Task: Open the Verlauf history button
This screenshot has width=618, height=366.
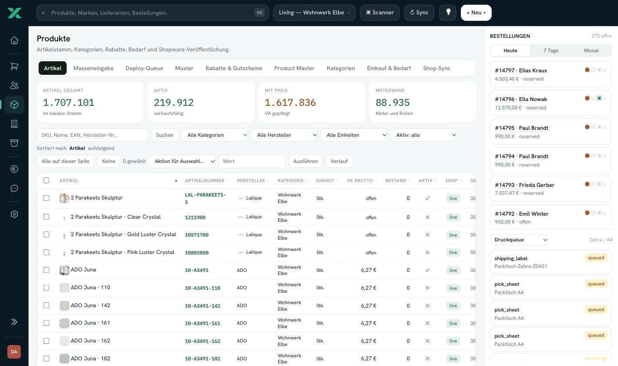Action: point(339,161)
